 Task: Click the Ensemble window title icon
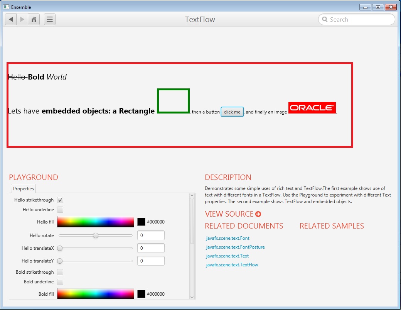click(x=6, y=7)
